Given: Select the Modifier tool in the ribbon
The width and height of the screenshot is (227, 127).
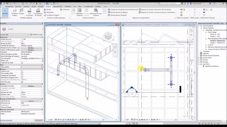Looking at the screenshot, I should pos(5,12).
